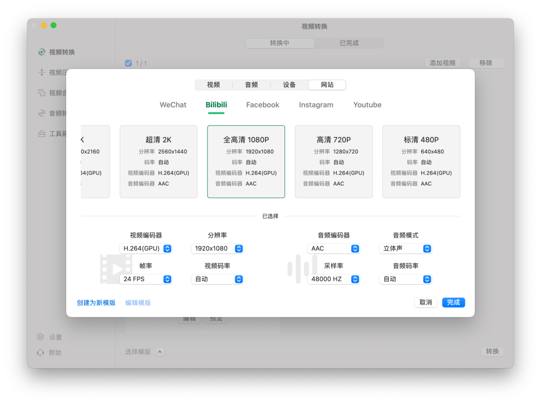Click the video compression sidebar icon

pos(42,72)
